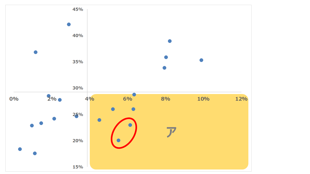This screenshot has height=174, width=310.
Task: Select the isolated data point near 37% on the left
Action: click(36, 52)
